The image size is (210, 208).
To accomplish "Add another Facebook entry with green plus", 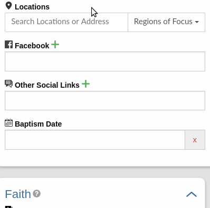I will (x=55, y=45).
